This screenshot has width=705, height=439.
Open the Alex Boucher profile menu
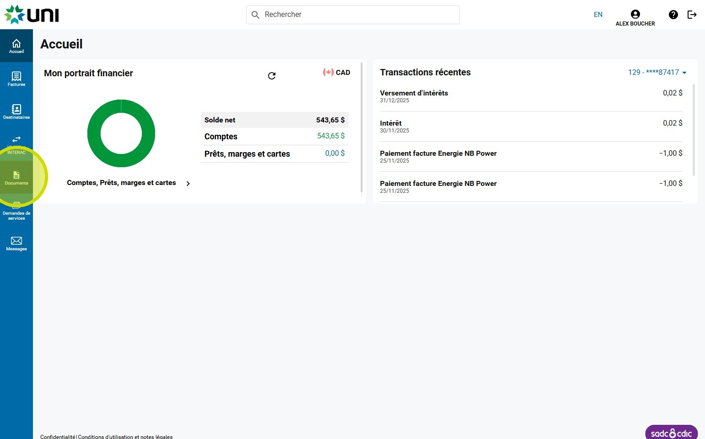pyautogui.click(x=635, y=18)
